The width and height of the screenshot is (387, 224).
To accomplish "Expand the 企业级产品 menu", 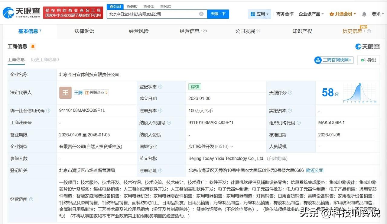I will click(x=311, y=14).
